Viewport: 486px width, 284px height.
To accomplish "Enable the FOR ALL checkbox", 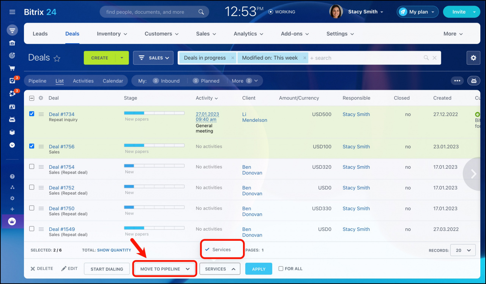I will pyautogui.click(x=281, y=268).
